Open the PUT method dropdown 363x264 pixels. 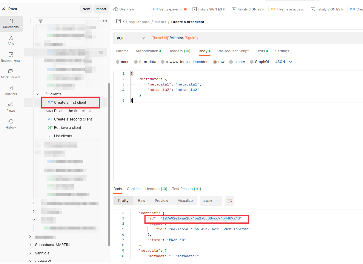coord(130,38)
